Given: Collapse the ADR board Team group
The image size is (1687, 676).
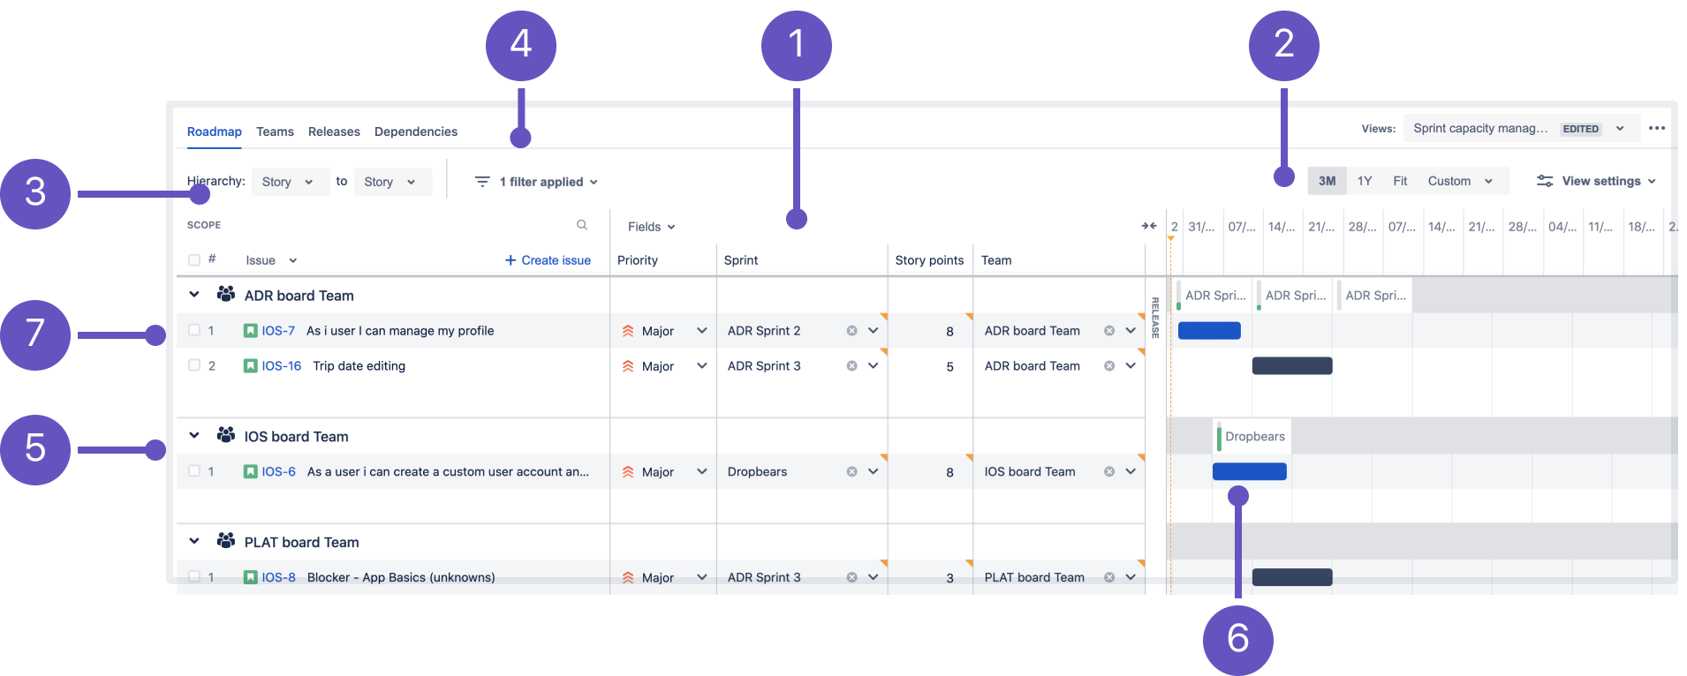Looking at the screenshot, I should [194, 295].
